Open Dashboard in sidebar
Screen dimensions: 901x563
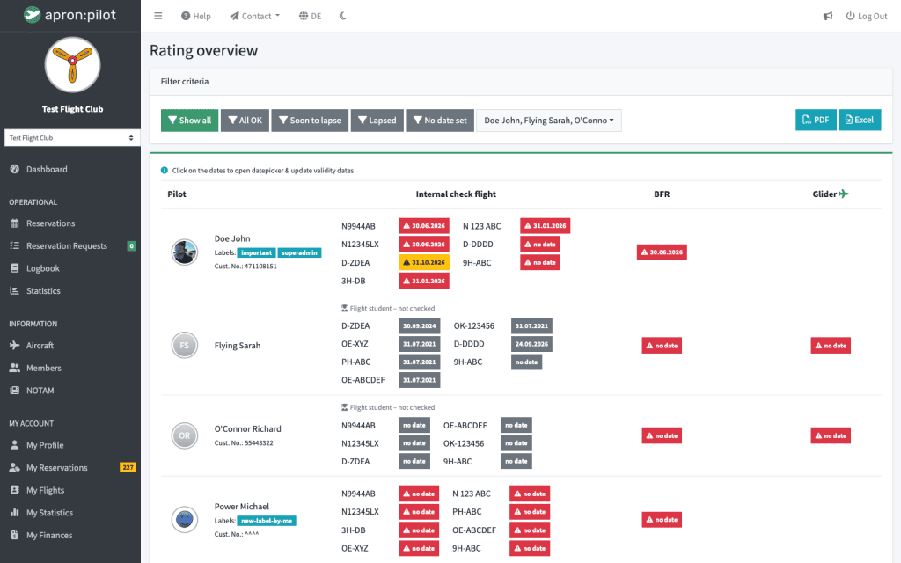tap(47, 170)
